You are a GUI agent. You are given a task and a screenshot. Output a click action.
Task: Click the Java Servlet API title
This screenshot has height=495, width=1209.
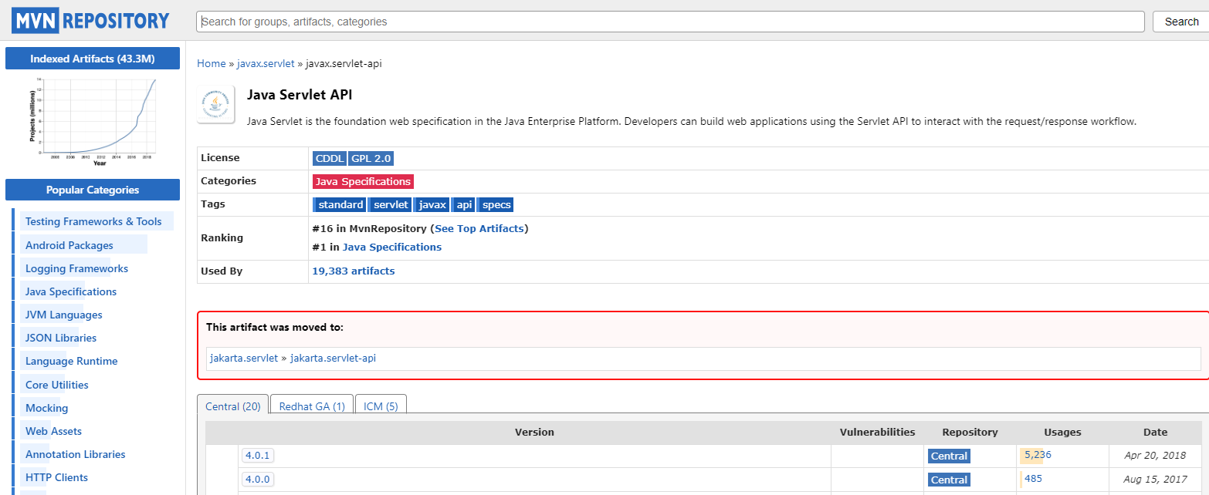click(x=300, y=95)
